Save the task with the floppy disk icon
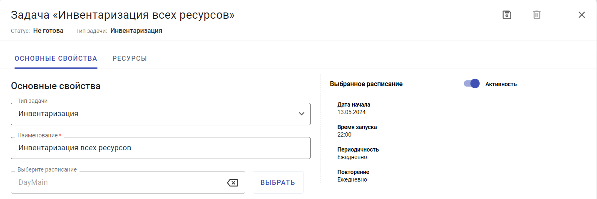 pos(507,15)
